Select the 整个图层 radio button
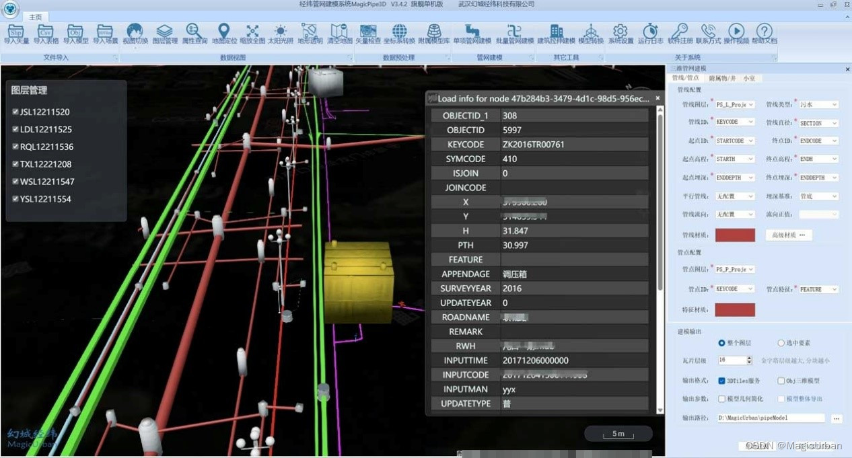Viewport: 852px width, 458px height. coord(721,343)
